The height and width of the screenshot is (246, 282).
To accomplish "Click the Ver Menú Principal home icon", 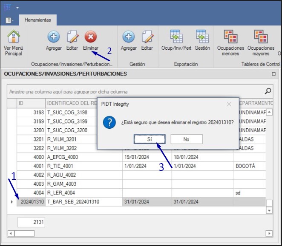I will pos(13,37).
